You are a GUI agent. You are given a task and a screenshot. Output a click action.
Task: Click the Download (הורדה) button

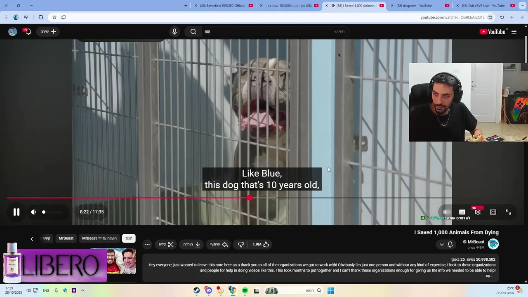pos(192,245)
